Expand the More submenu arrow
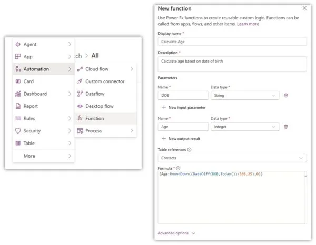This screenshot has width=316, height=245. click(x=70, y=156)
